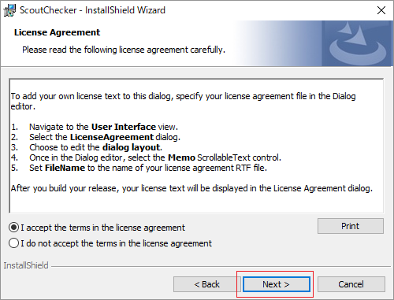Choose "I do not accept the terms" option
The width and height of the screenshot is (394, 300).
point(13,243)
